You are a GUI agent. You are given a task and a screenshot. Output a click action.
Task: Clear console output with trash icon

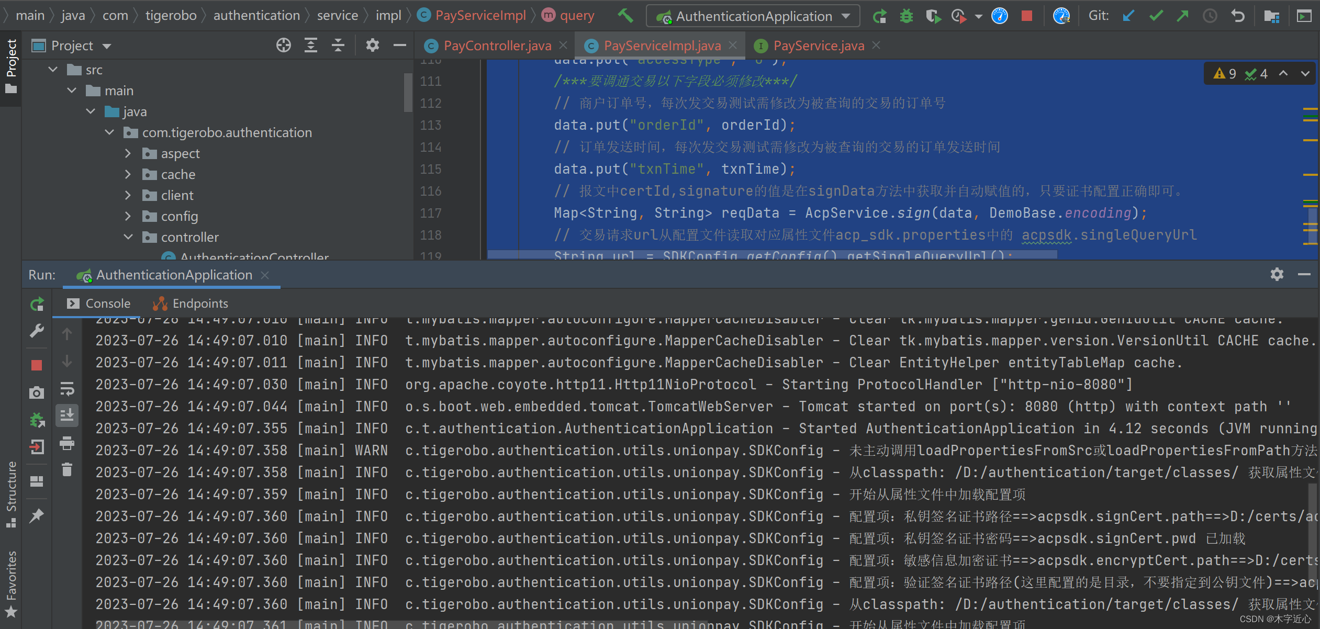(67, 469)
